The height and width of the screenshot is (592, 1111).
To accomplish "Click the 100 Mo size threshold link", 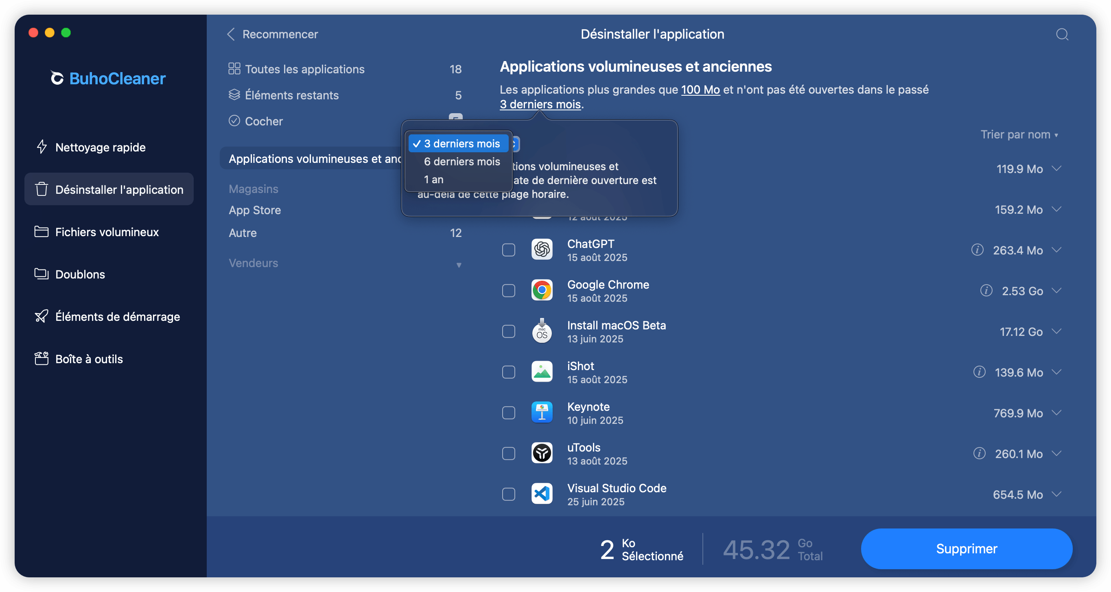I will pos(700,89).
